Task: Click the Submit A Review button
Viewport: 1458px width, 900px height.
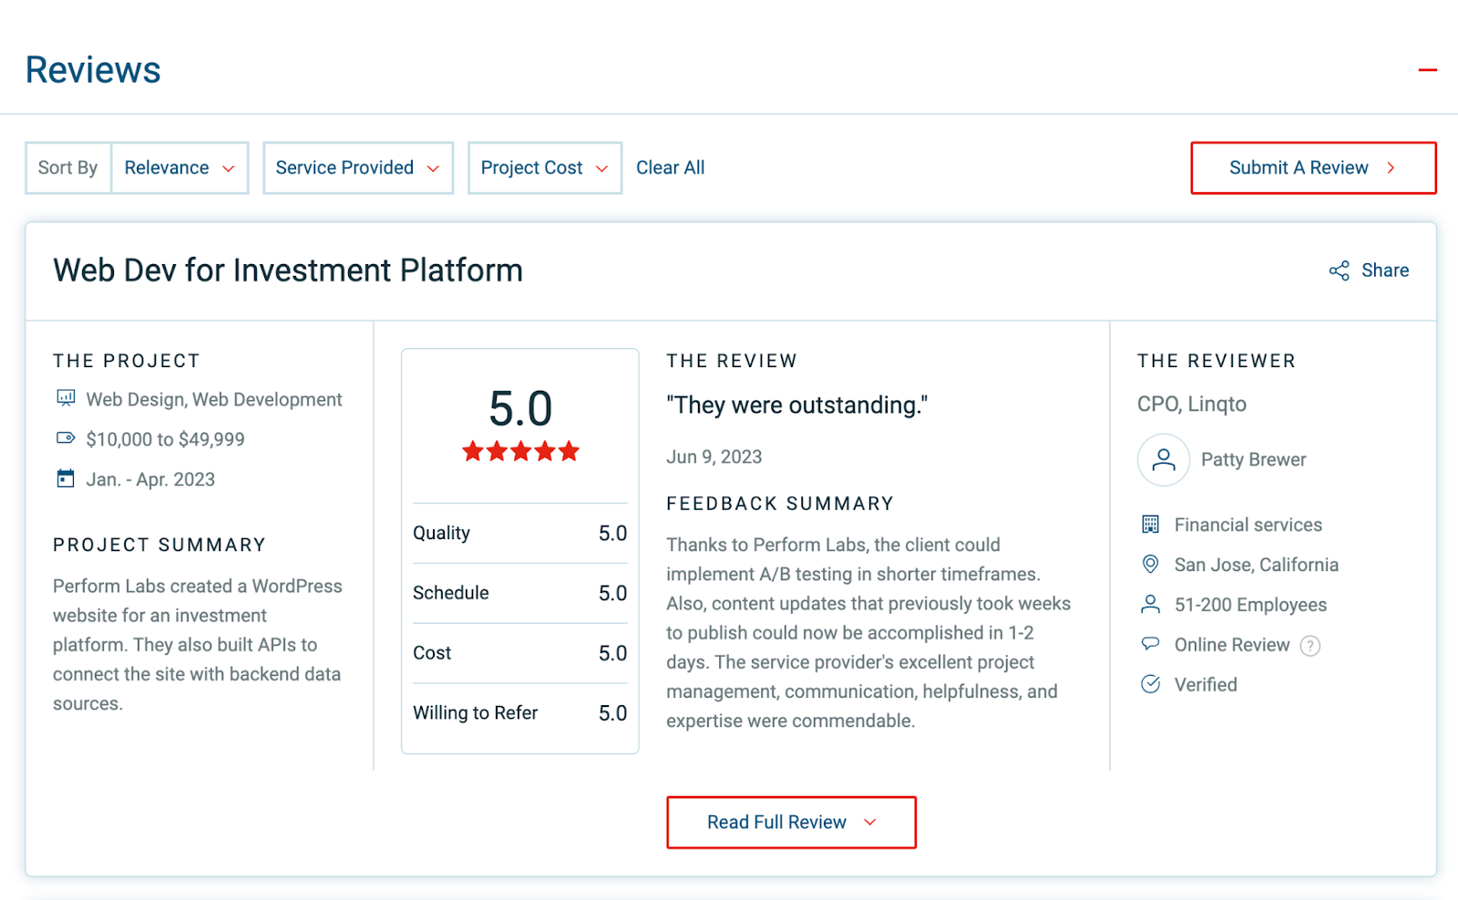Action: (x=1313, y=168)
